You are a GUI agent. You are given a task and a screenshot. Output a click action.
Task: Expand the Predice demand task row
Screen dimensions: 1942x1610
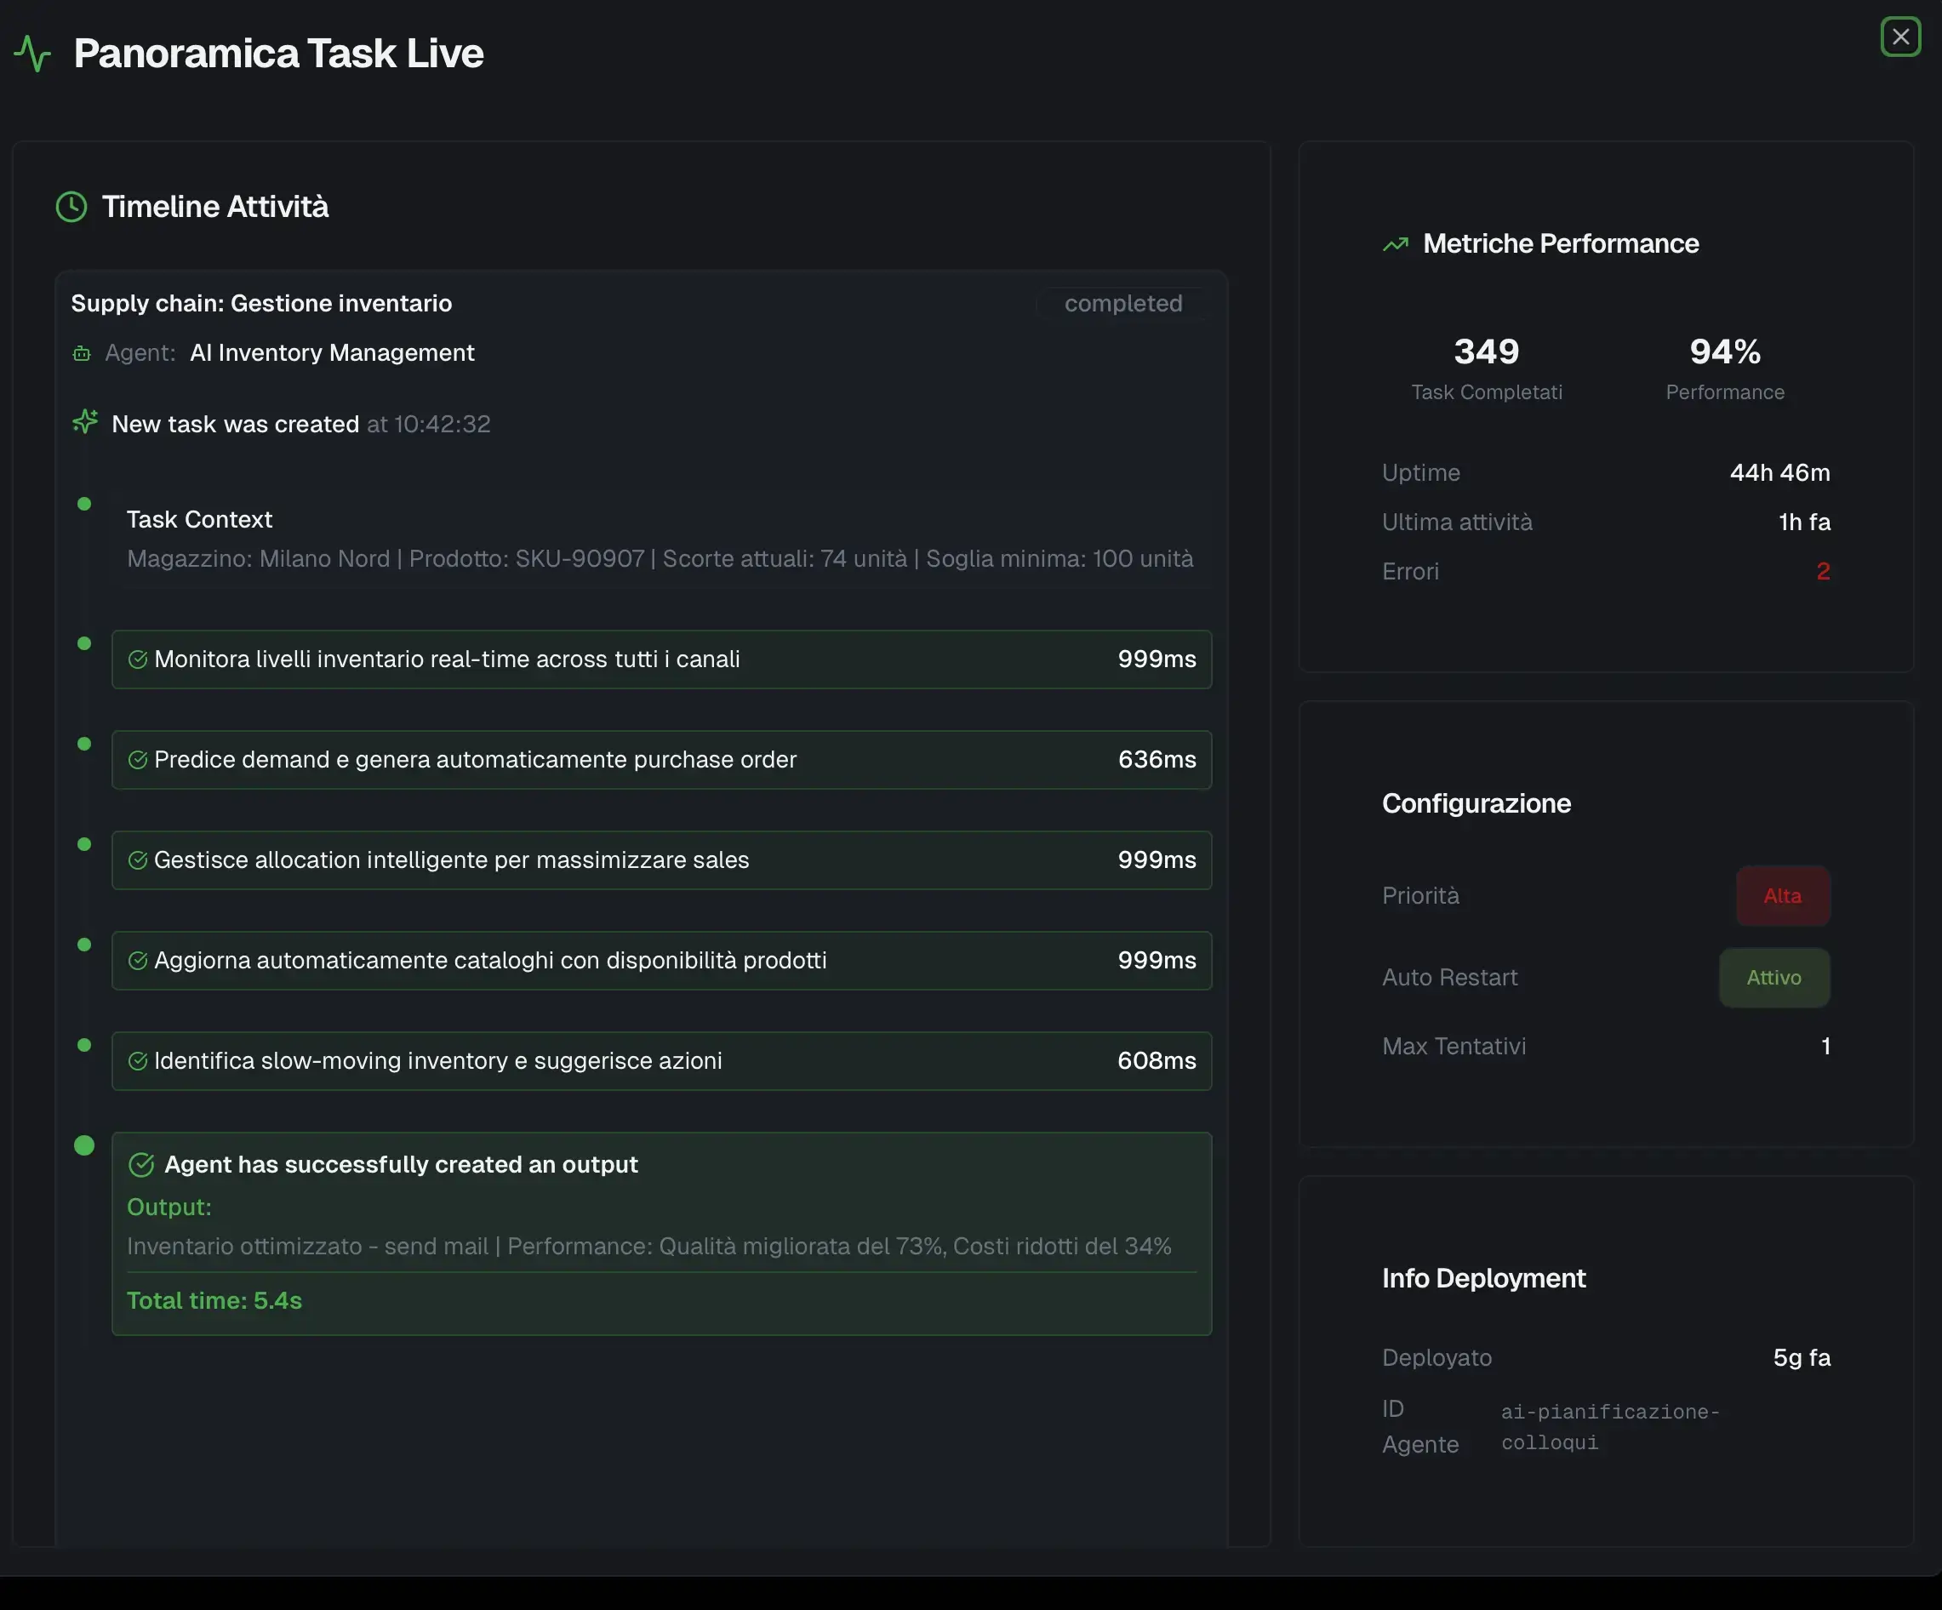[660, 760]
